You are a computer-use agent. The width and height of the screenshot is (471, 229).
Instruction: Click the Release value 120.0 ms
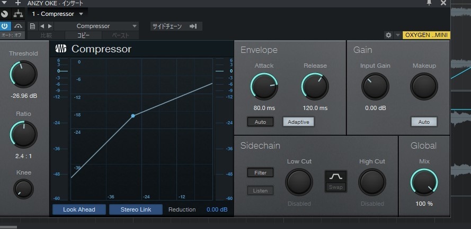[x=315, y=108]
